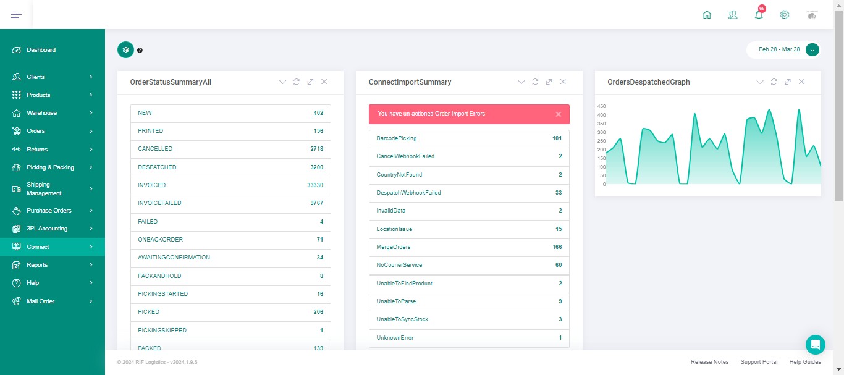The height and width of the screenshot is (375, 844).
Task: Expand the Purchase Orders submenu arrow
Action: click(x=91, y=211)
